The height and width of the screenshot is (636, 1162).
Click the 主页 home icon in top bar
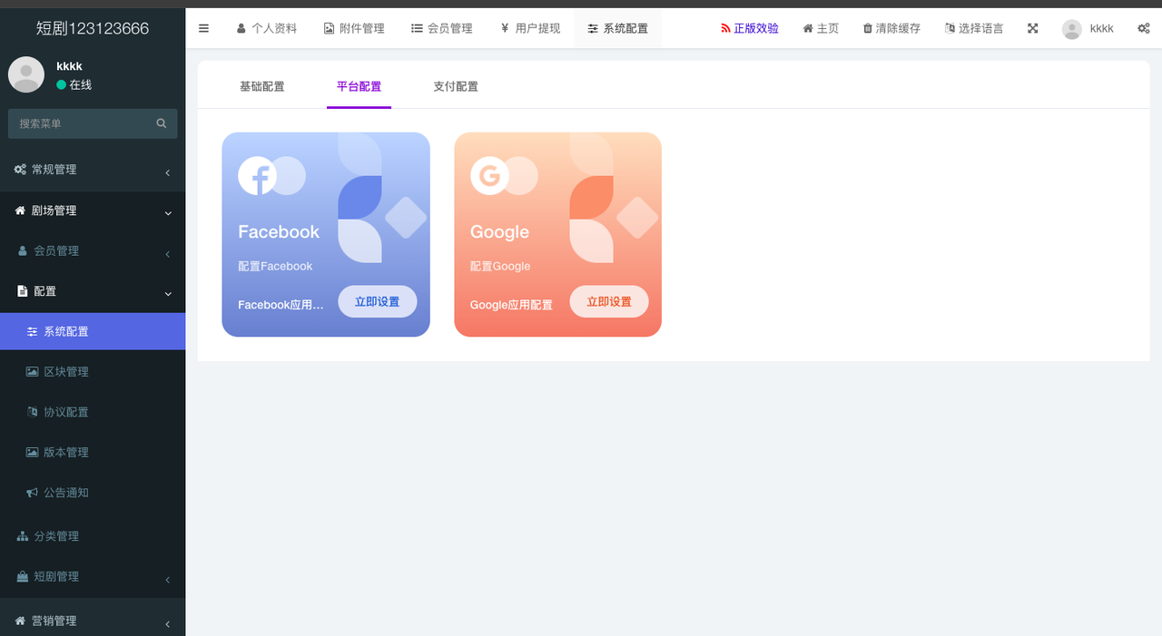point(808,29)
